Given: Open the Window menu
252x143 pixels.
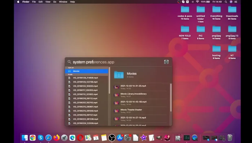Looking at the screenshot, I should pos(63,2).
